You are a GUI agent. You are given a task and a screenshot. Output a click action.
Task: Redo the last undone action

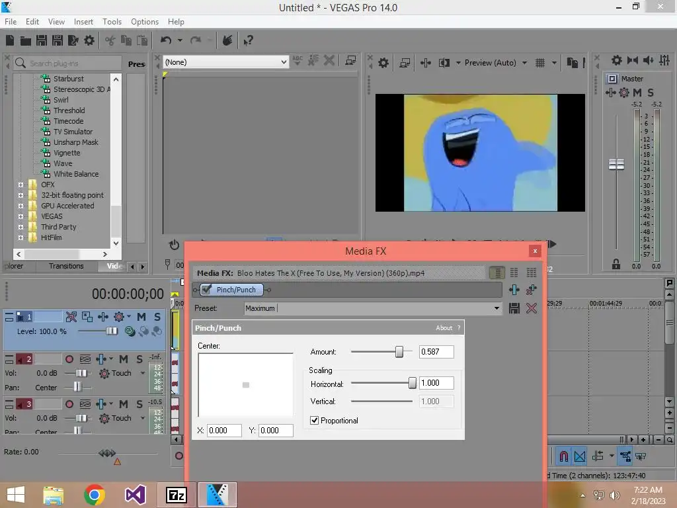(x=196, y=40)
